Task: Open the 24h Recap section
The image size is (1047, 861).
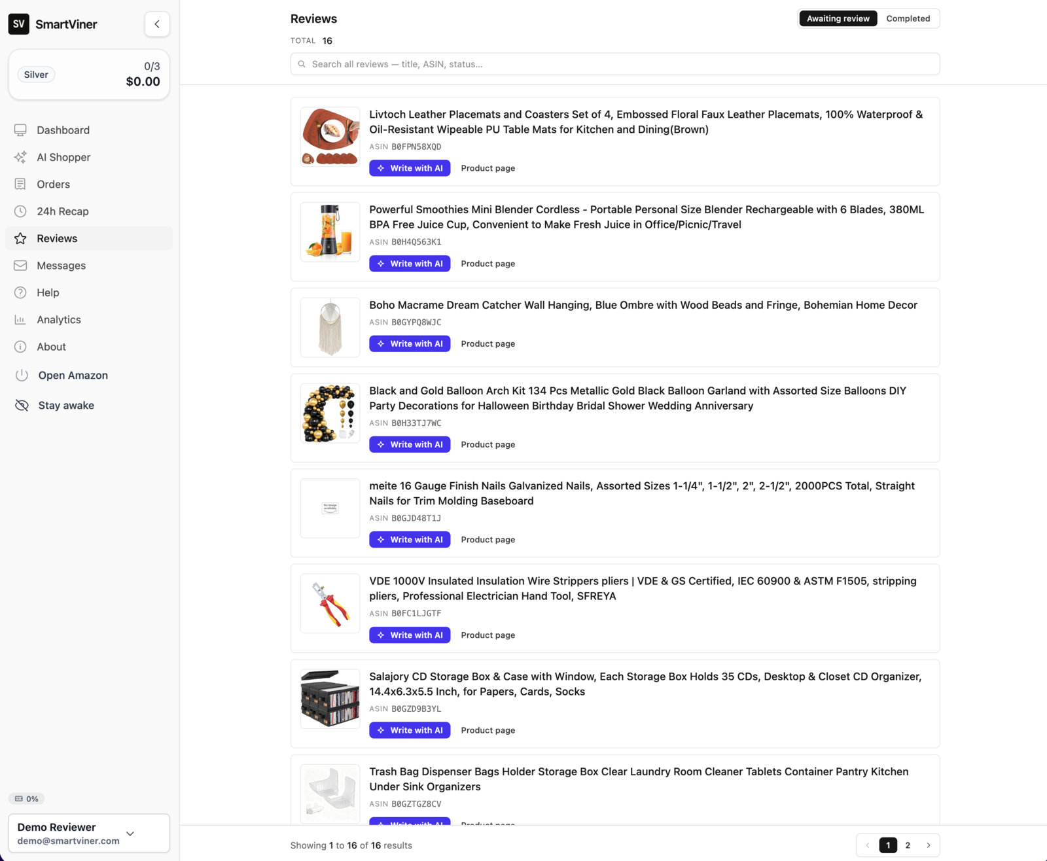Action: coord(89,211)
